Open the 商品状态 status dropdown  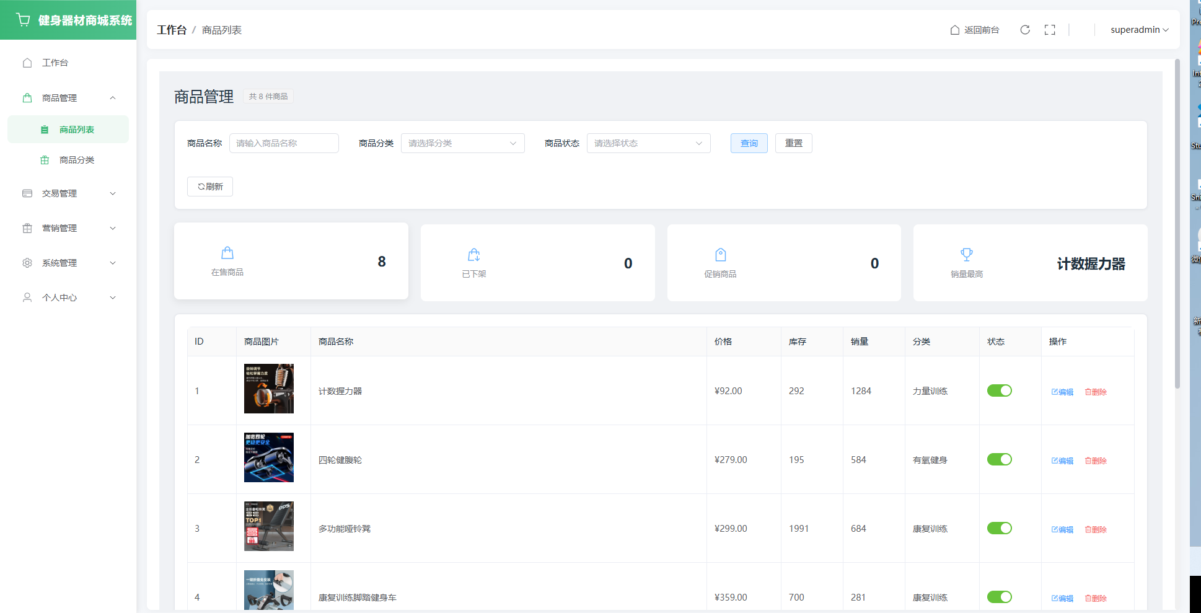[x=648, y=143]
